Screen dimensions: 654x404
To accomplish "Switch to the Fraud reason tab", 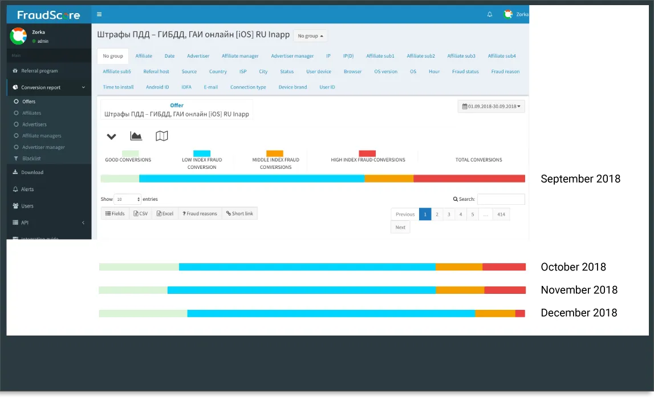I will 505,72.
